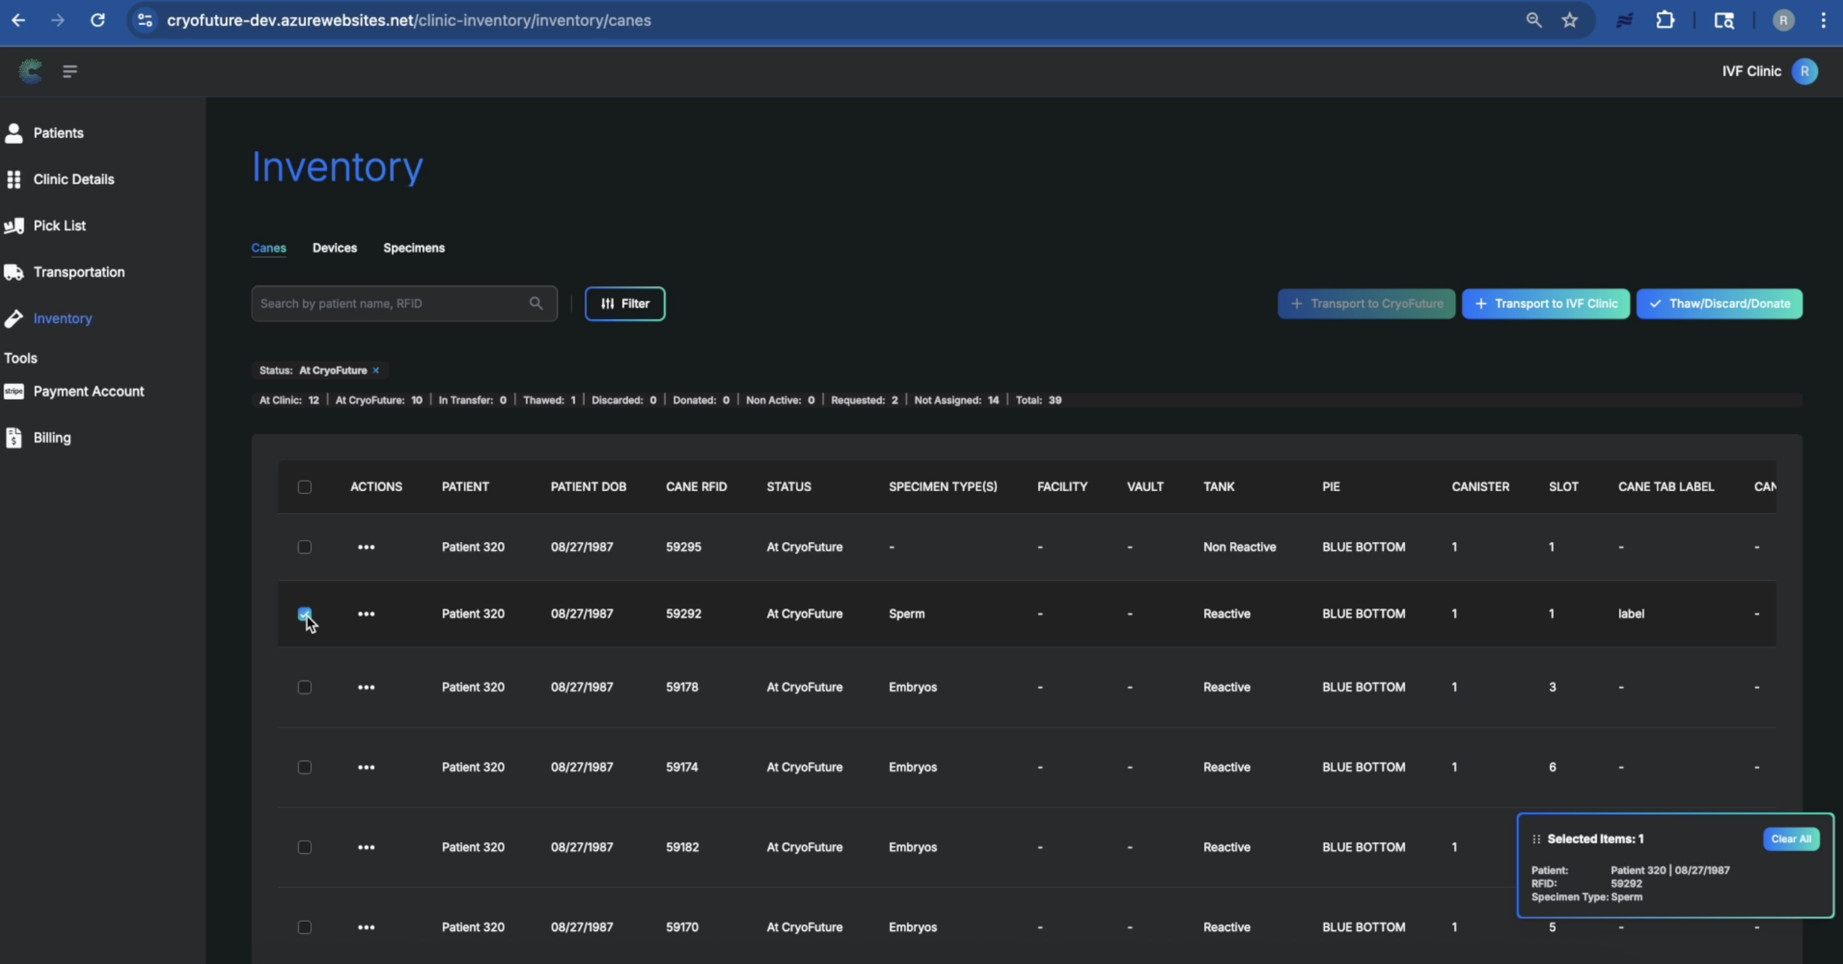Uncheck the selected cane 59292 row checkbox

click(x=305, y=614)
